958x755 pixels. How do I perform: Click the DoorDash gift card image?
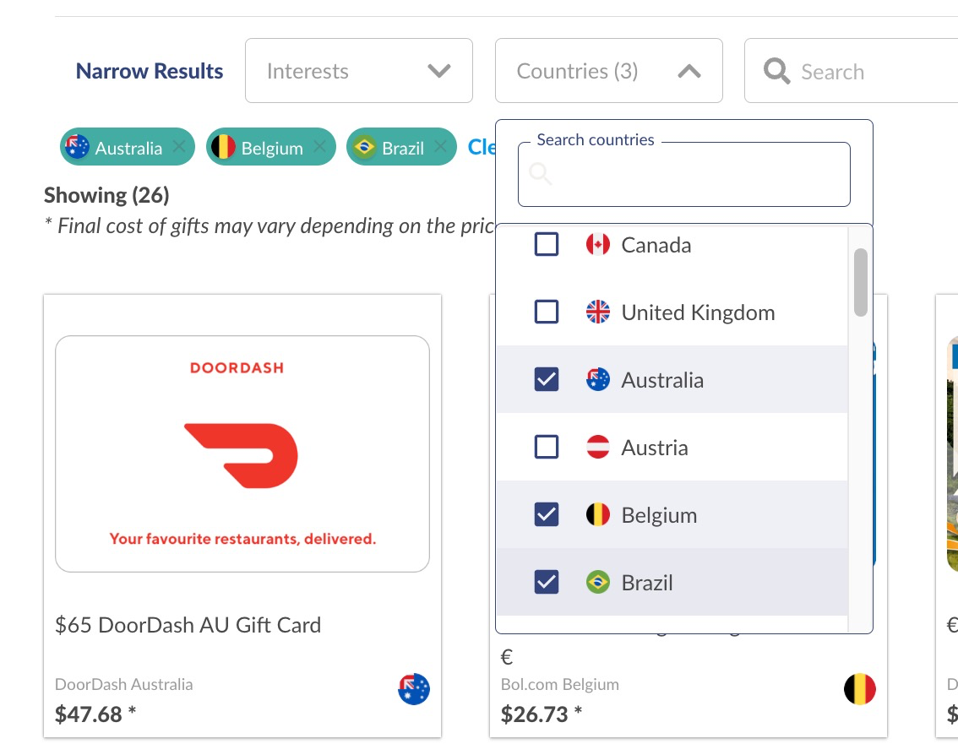242,454
